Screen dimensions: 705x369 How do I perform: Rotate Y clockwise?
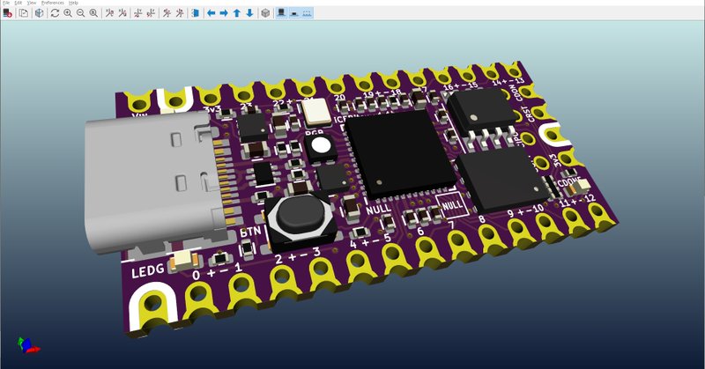coord(138,13)
